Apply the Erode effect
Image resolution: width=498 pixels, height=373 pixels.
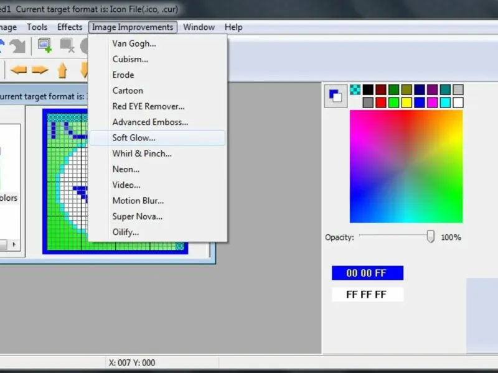pyautogui.click(x=157, y=75)
